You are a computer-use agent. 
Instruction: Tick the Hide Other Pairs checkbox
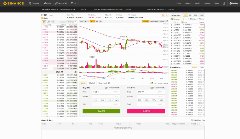click(192, 120)
